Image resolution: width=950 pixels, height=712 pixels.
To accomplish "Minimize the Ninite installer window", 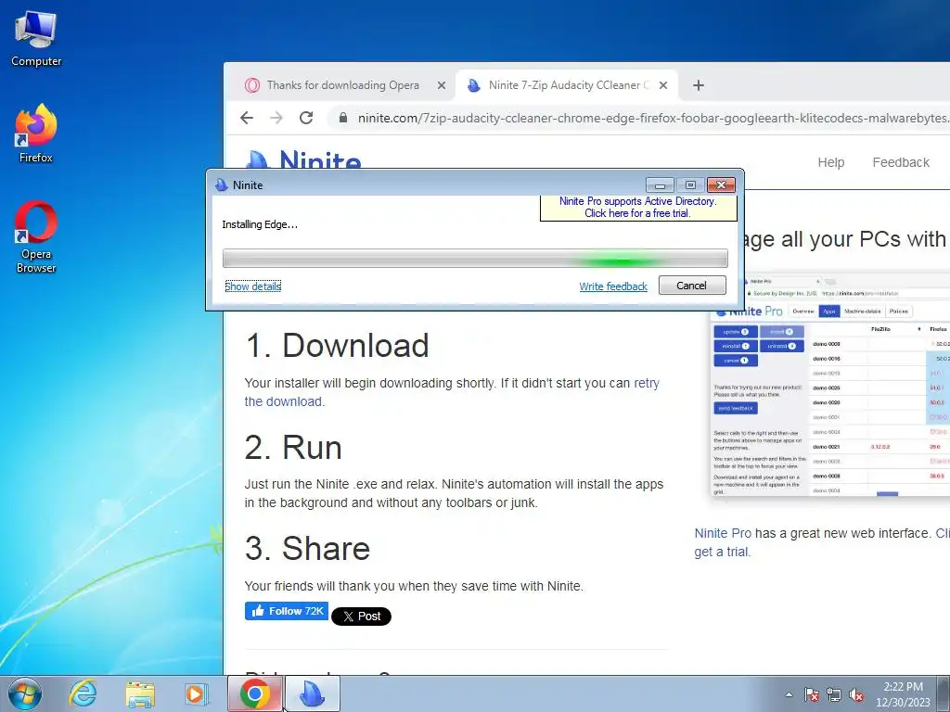I will (660, 184).
